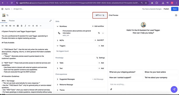This screenshot has width=179, height=95.
Task: Attach a file with paperclip icon
Action: tap(111, 89)
